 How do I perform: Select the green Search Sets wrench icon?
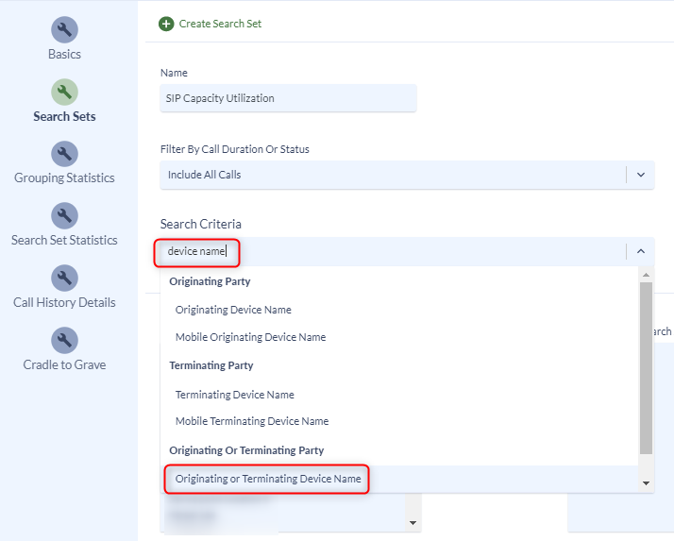point(64,92)
